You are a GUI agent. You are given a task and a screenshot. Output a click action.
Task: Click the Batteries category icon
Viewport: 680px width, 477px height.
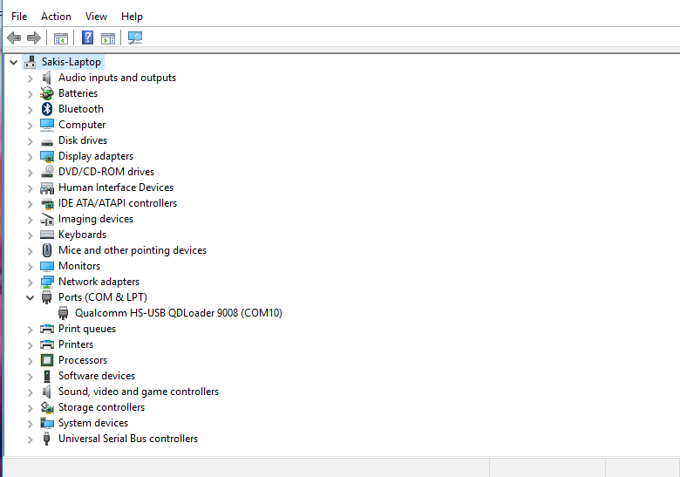(47, 93)
